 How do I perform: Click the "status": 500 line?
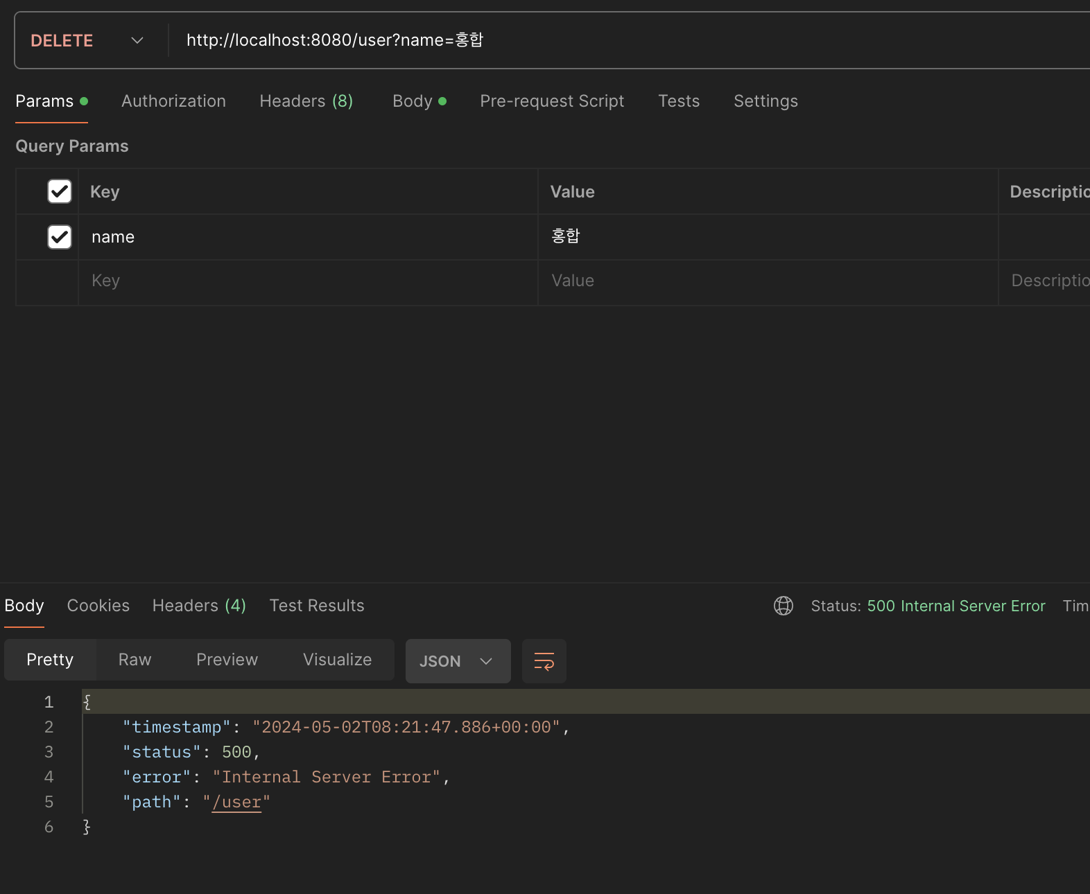point(191,752)
